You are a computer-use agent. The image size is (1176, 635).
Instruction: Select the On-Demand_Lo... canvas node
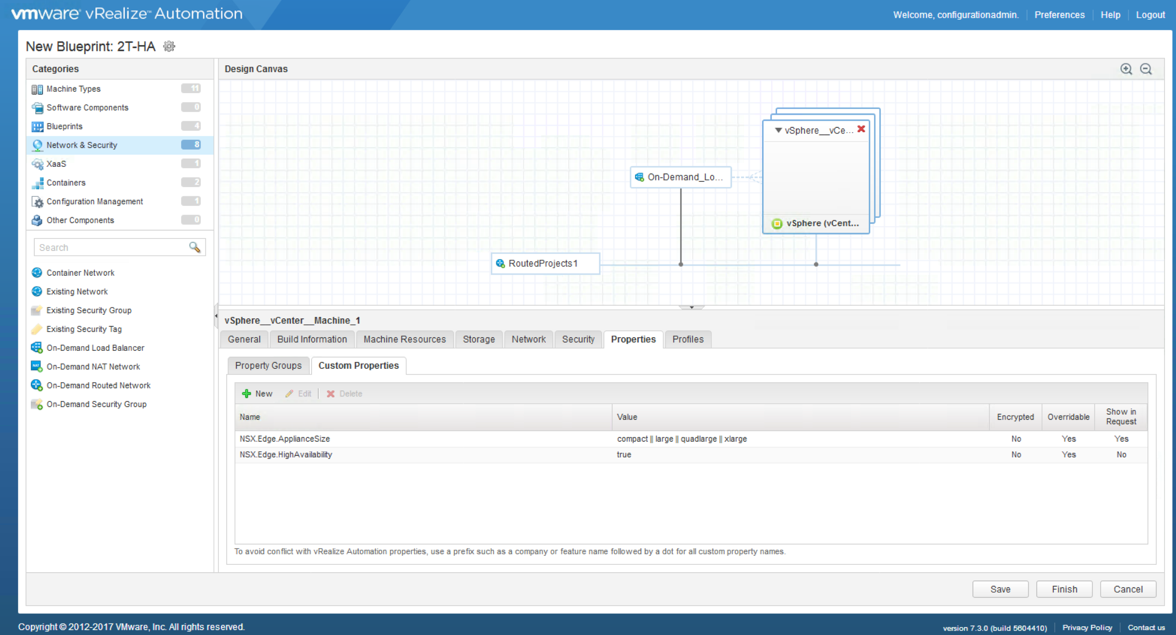click(x=680, y=177)
